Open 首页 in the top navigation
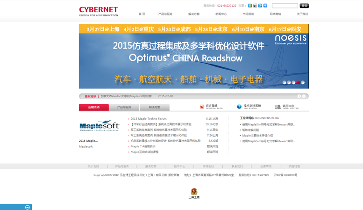 [x=142, y=14]
